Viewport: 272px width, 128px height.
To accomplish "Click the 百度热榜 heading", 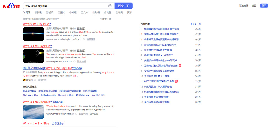I will tap(145, 24).
